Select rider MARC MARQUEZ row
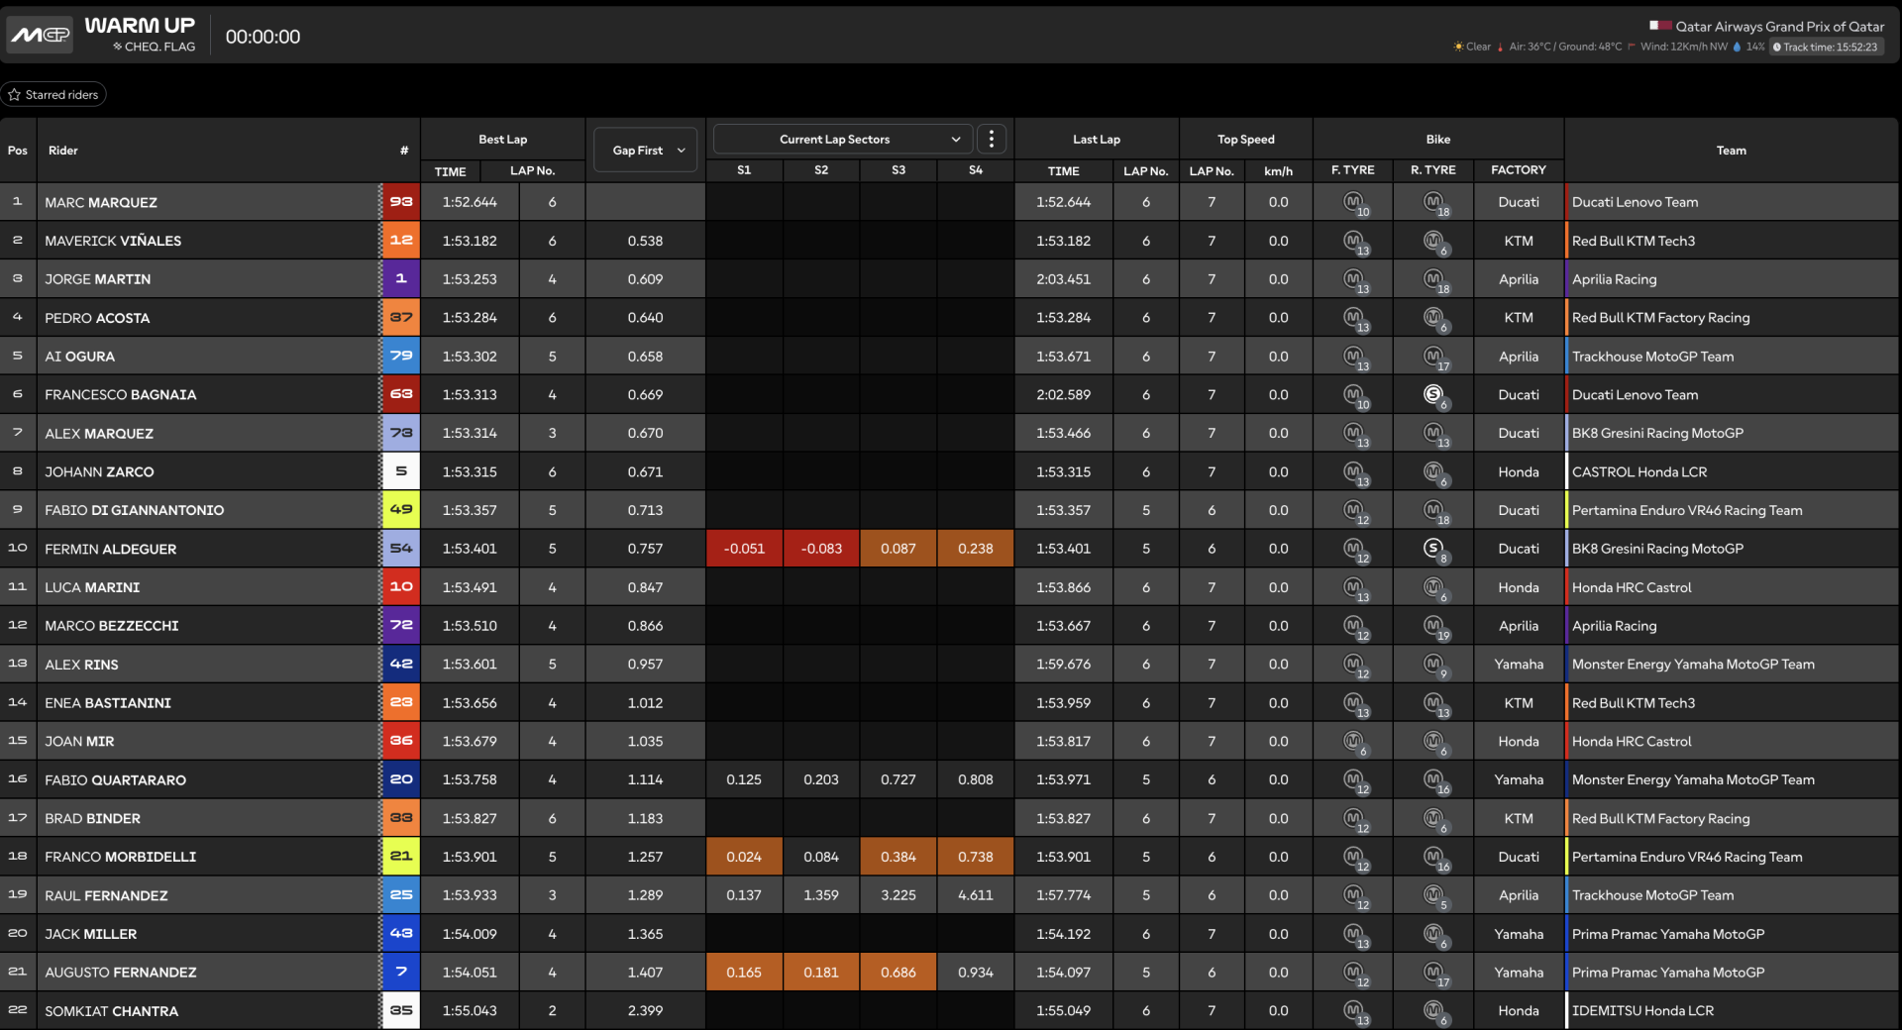Image resolution: width=1902 pixels, height=1030 pixels. point(951,202)
